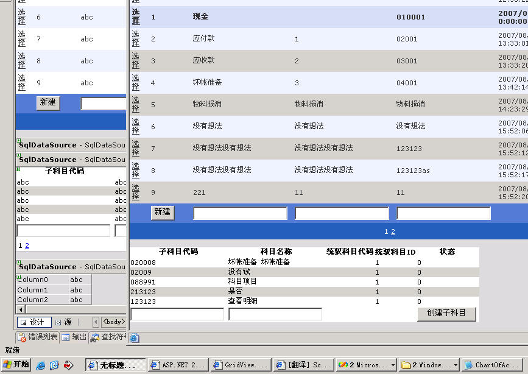Click the Column2 row in designer grid
The width and height of the screenshot is (528, 374).
[x=54, y=300]
